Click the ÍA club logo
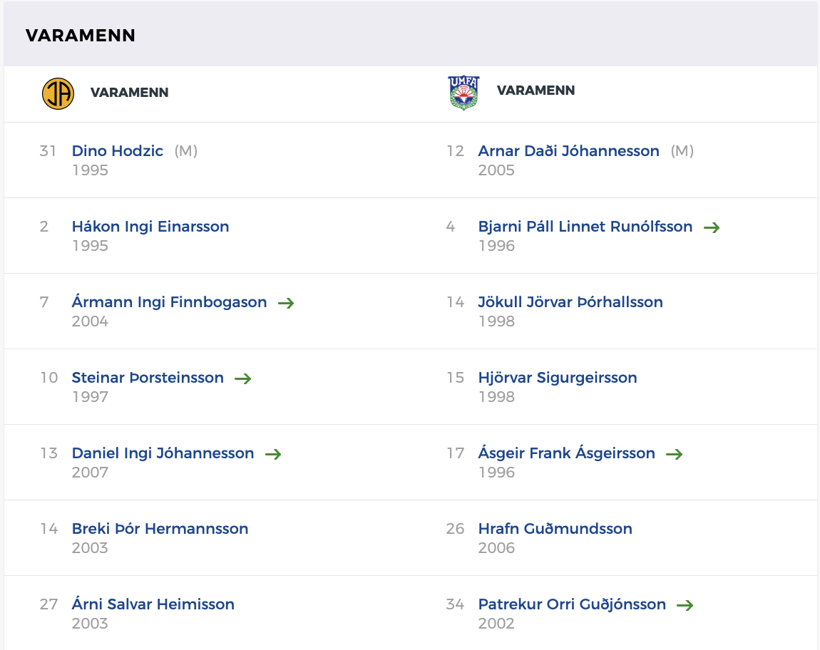This screenshot has width=820, height=650. click(58, 93)
